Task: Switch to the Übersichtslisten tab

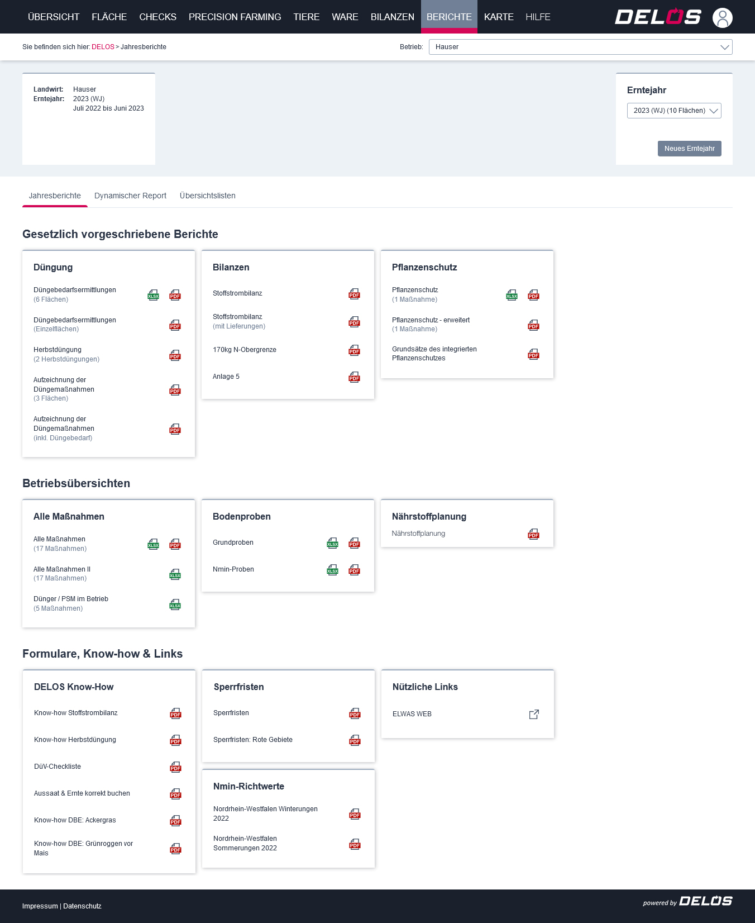Action: 208,196
